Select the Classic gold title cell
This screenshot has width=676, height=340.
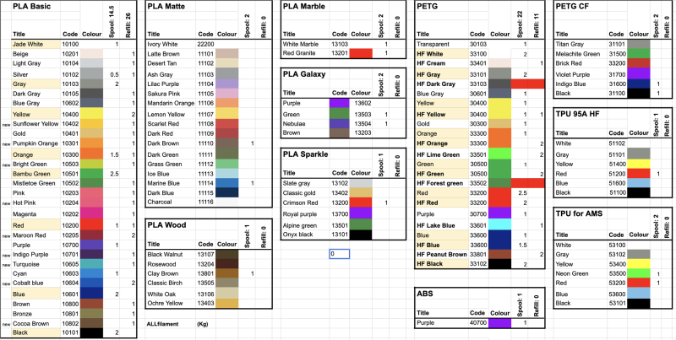[306, 193]
